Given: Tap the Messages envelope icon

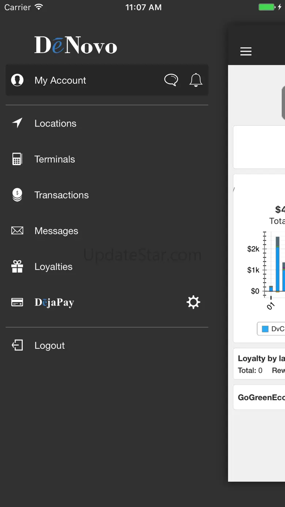Looking at the screenshot, I should click(17, 231).
